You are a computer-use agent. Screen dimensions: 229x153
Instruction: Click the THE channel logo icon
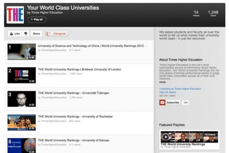[x=15, y=15]
